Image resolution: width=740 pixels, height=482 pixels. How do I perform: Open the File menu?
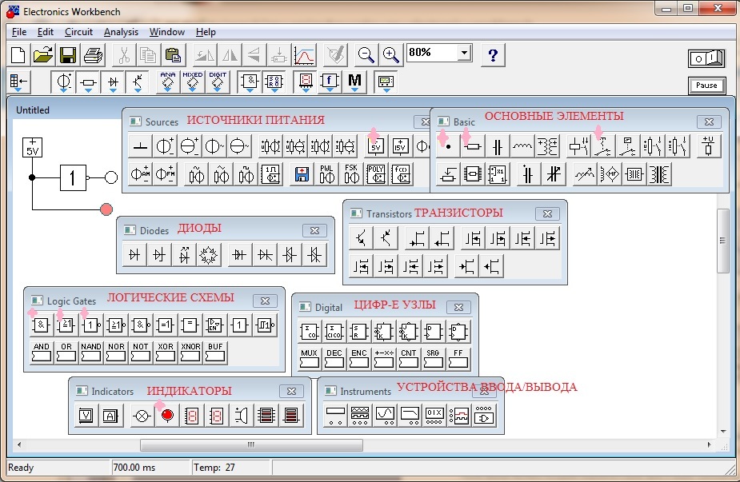click(19, 32)
